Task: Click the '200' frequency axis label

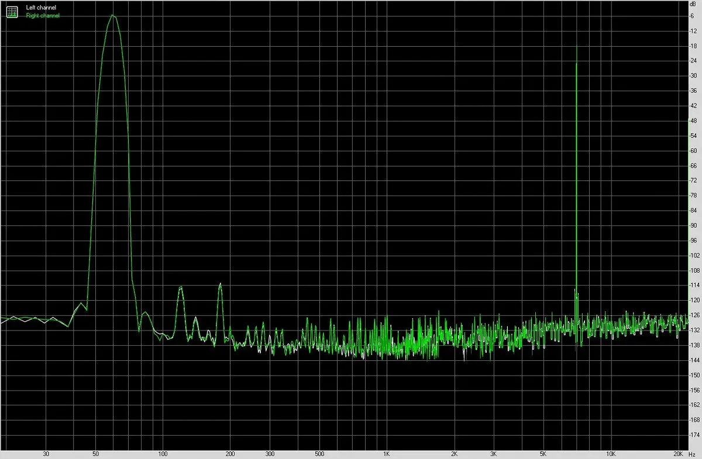Action: (230, 454)
